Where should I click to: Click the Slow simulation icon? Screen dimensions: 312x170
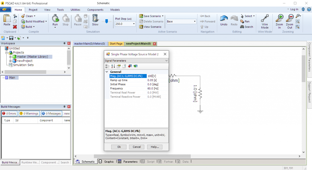(95, 19)
